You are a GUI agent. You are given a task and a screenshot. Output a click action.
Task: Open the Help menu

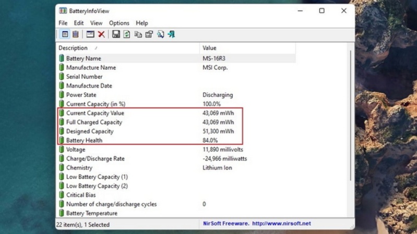(x=142, y=23)
